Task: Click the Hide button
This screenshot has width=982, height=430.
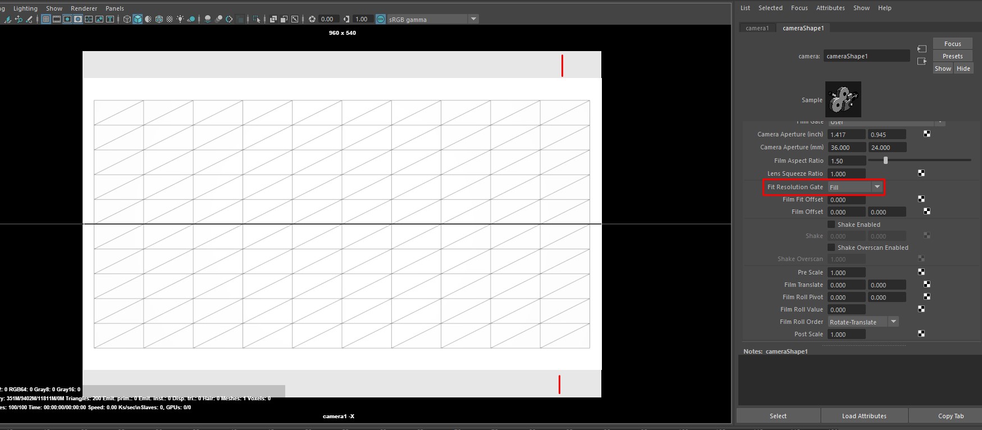Action: coord(963,68)
